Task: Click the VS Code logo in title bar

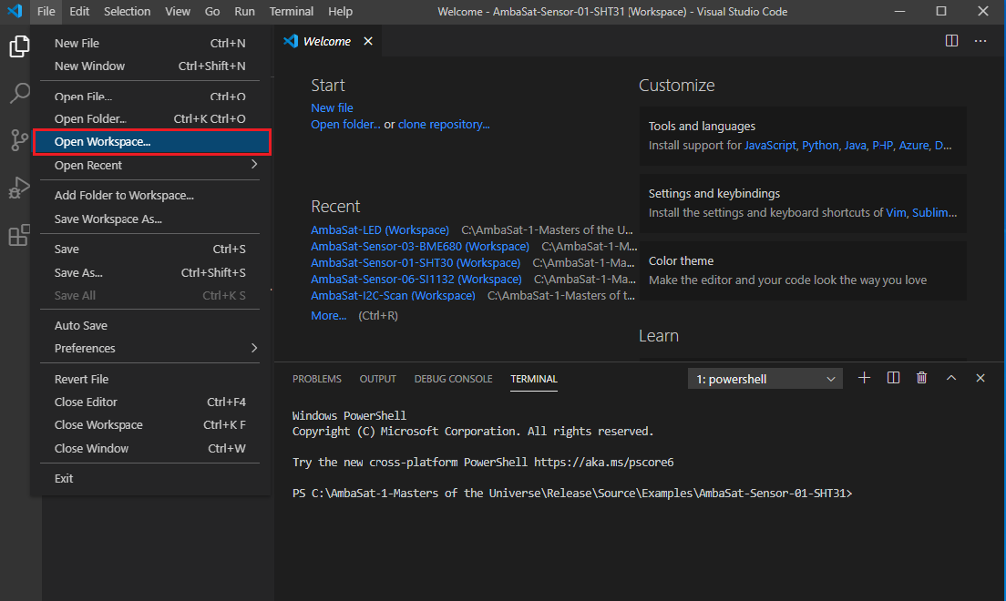Action: coord(15,11)
